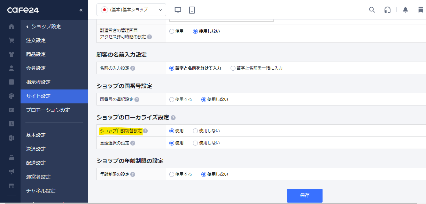Open help icon beside アクセス許可時間の設定
The width and height of the screenshot is (426, 204).
click(149, 37)
